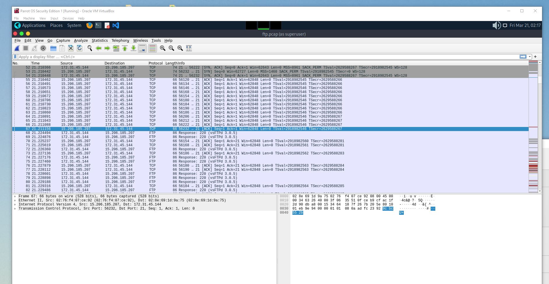This screenshot has width=549, height=284.
Task: Expand Ethernet II details row
Action: coord(15,201)
